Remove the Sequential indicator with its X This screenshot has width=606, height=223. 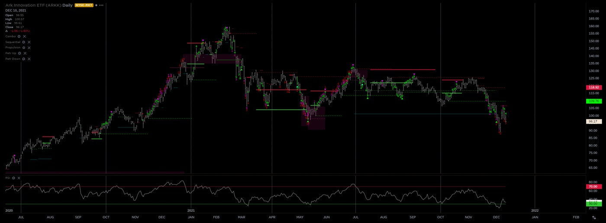pyautogui.click(x=29, y=42)
